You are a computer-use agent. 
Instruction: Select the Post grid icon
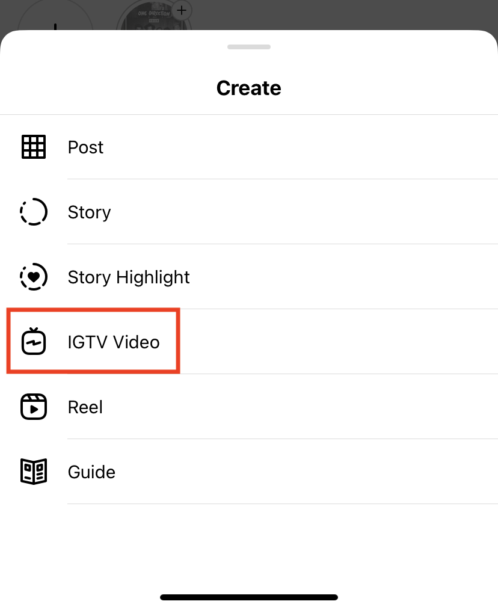(33, 147)
